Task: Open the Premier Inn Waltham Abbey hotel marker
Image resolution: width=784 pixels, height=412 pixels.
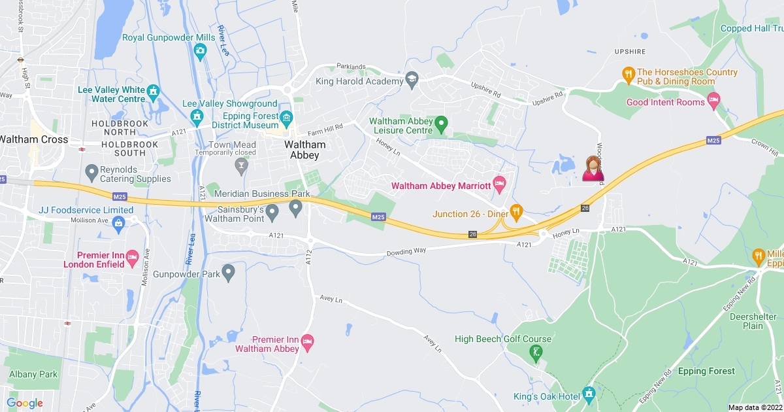Action: pos(308,341)
